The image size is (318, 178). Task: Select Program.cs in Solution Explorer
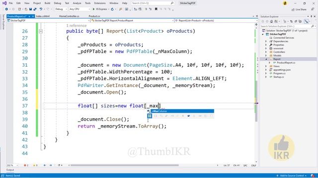pyautogui.click(x=279, y=73)
